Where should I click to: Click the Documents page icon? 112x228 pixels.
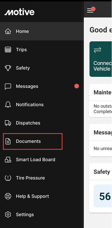pyautogui.click(x=8, y=141)
